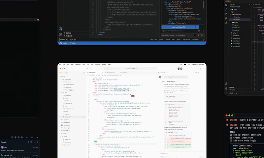Expand public folder in right dark editor explorer
264x158 pixels.
[x=234, y=9]
